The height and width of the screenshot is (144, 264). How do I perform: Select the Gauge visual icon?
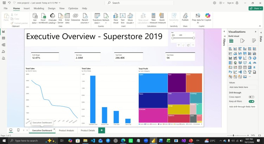pyautogui.click(x=254, y=63)
